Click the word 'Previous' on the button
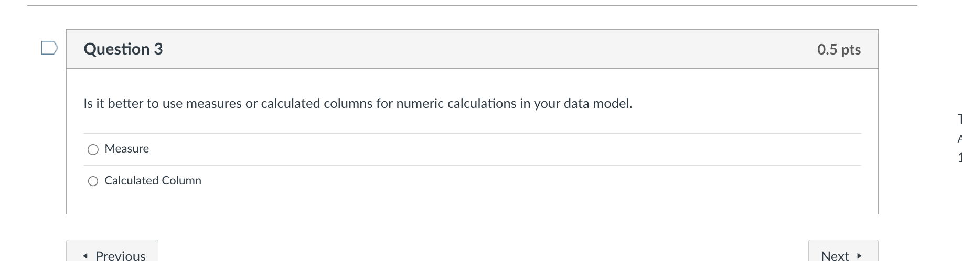Viewport: 962px width, 261px height. pos(121,256)
